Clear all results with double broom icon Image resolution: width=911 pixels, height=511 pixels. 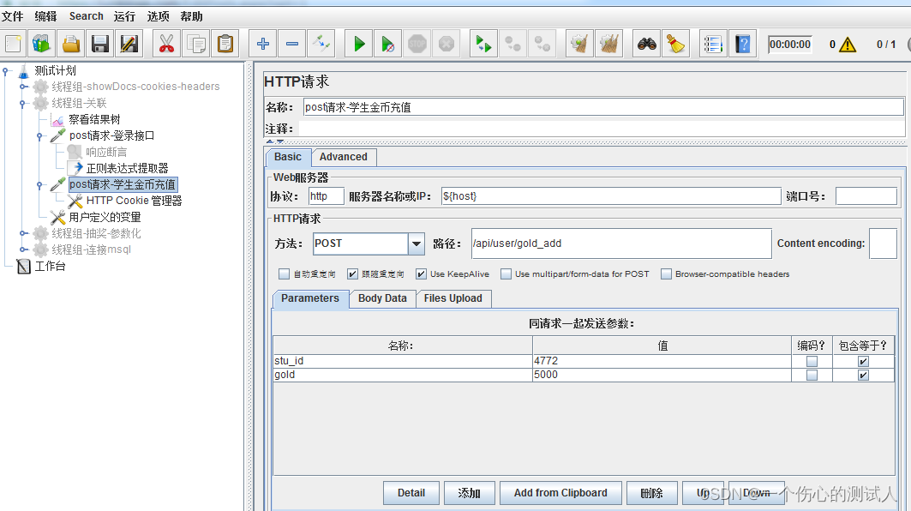[x=608, y=44]
